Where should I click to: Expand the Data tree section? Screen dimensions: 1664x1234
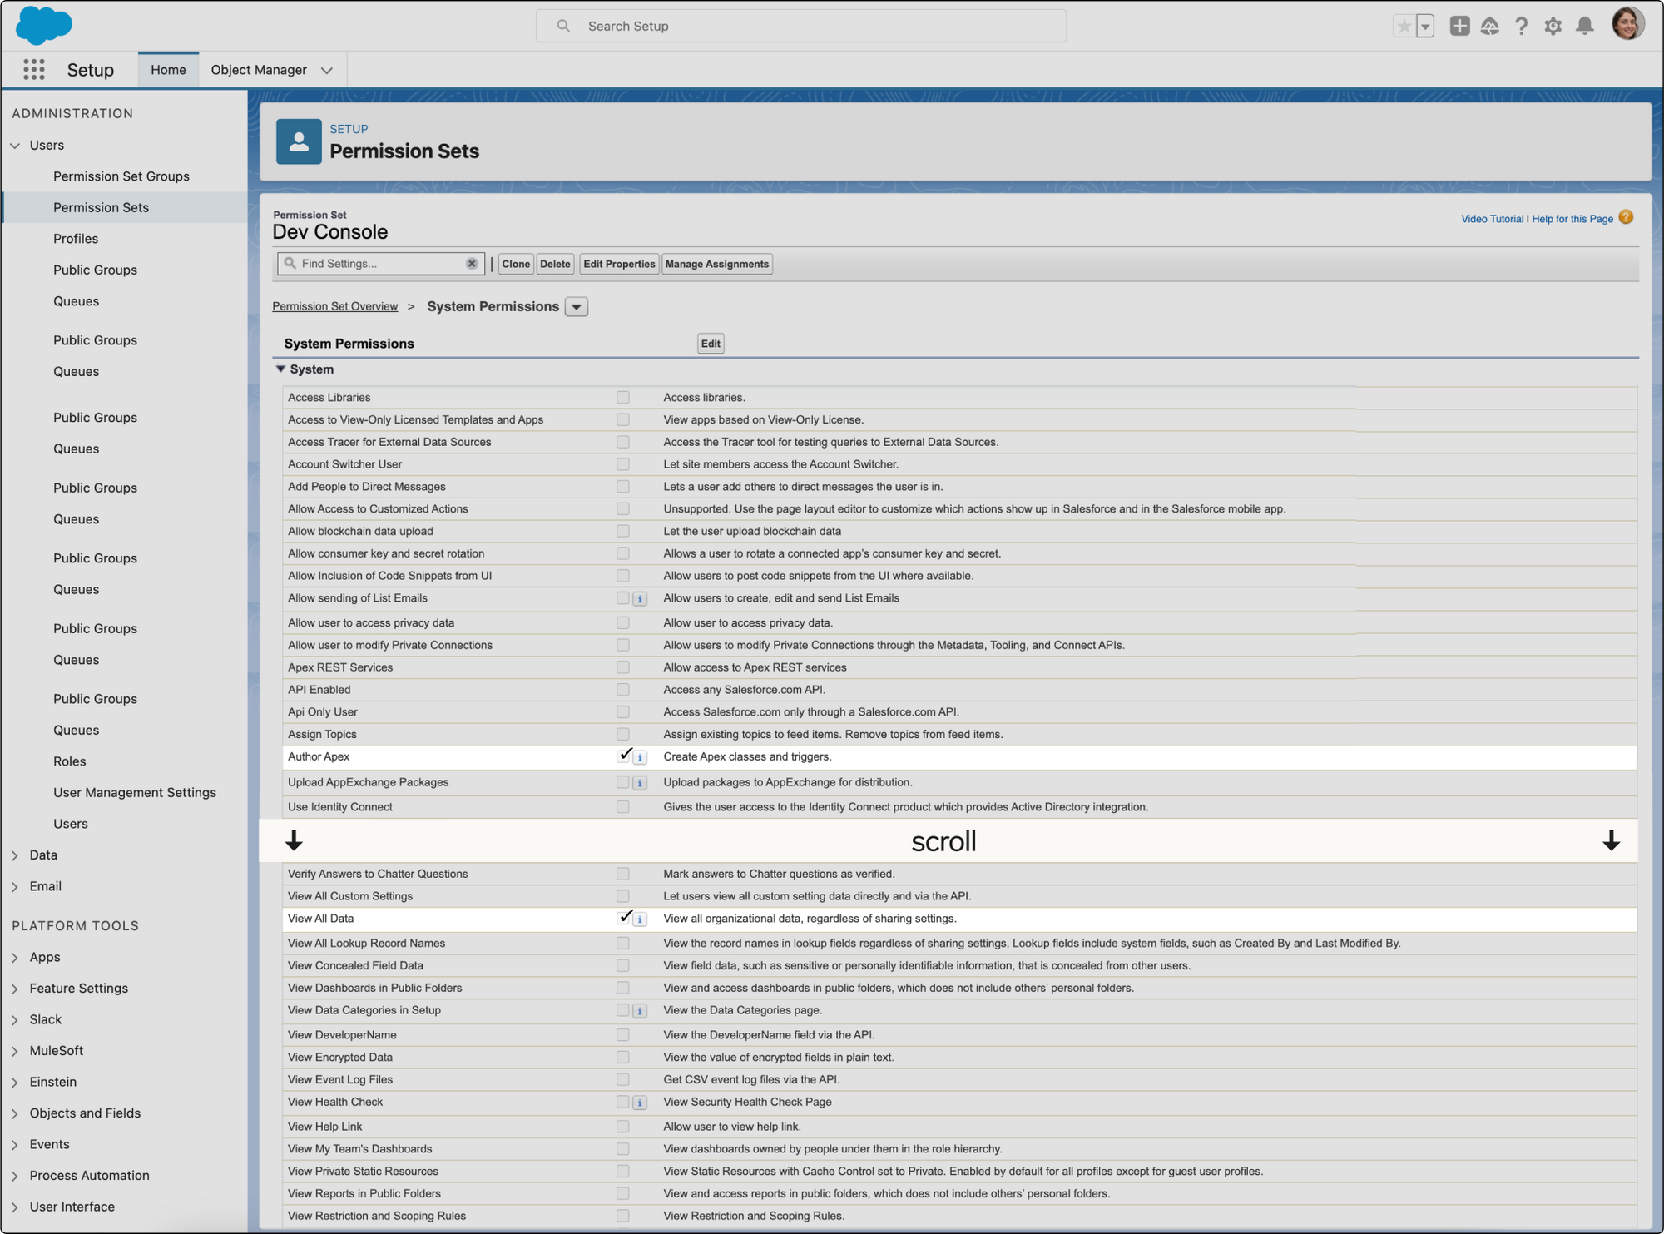15,855
